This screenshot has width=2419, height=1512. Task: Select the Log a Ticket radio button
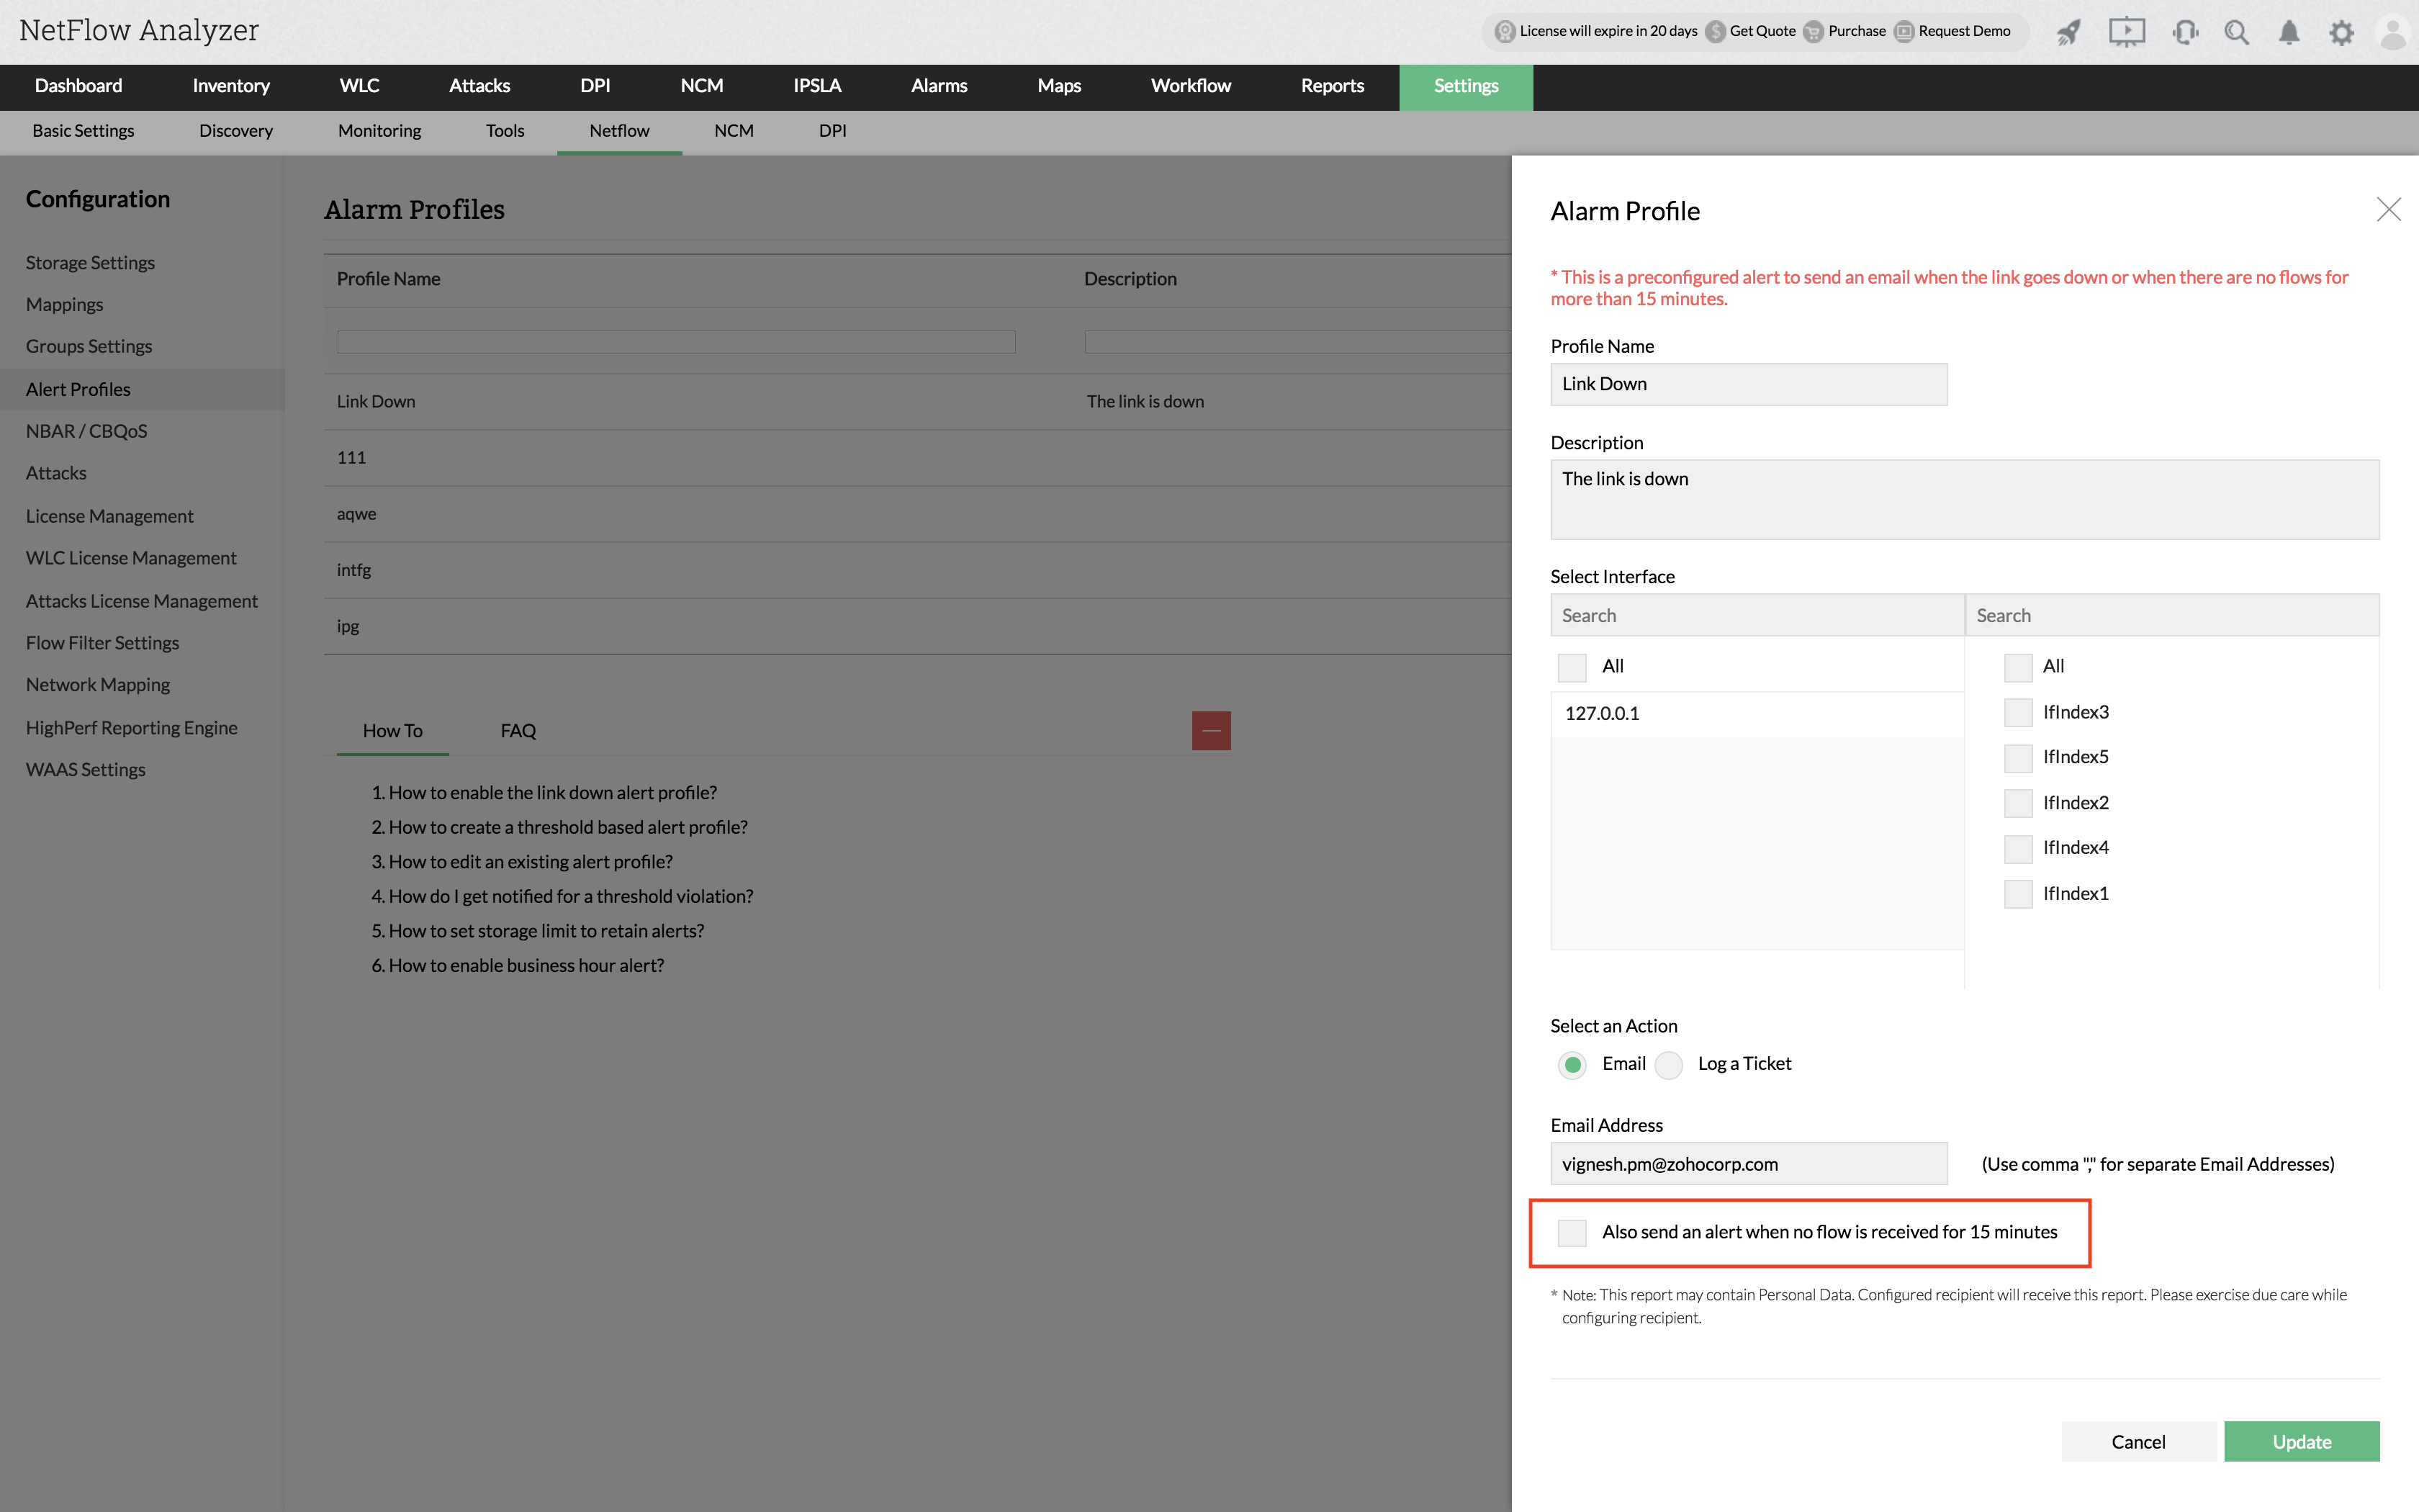[x=1668, y=1065]
